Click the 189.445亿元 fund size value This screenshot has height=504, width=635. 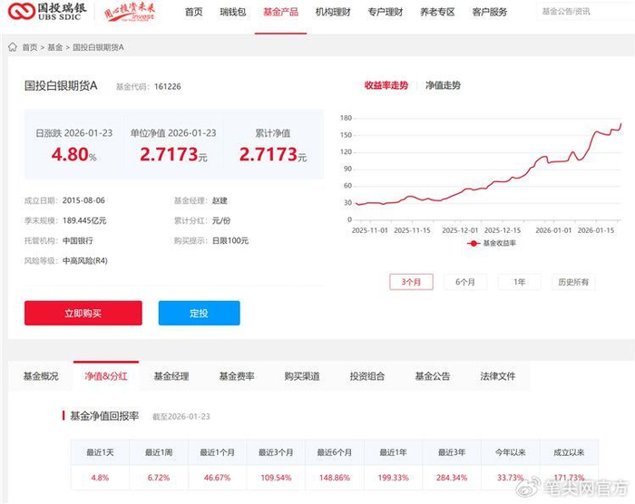tap(84, 220)
